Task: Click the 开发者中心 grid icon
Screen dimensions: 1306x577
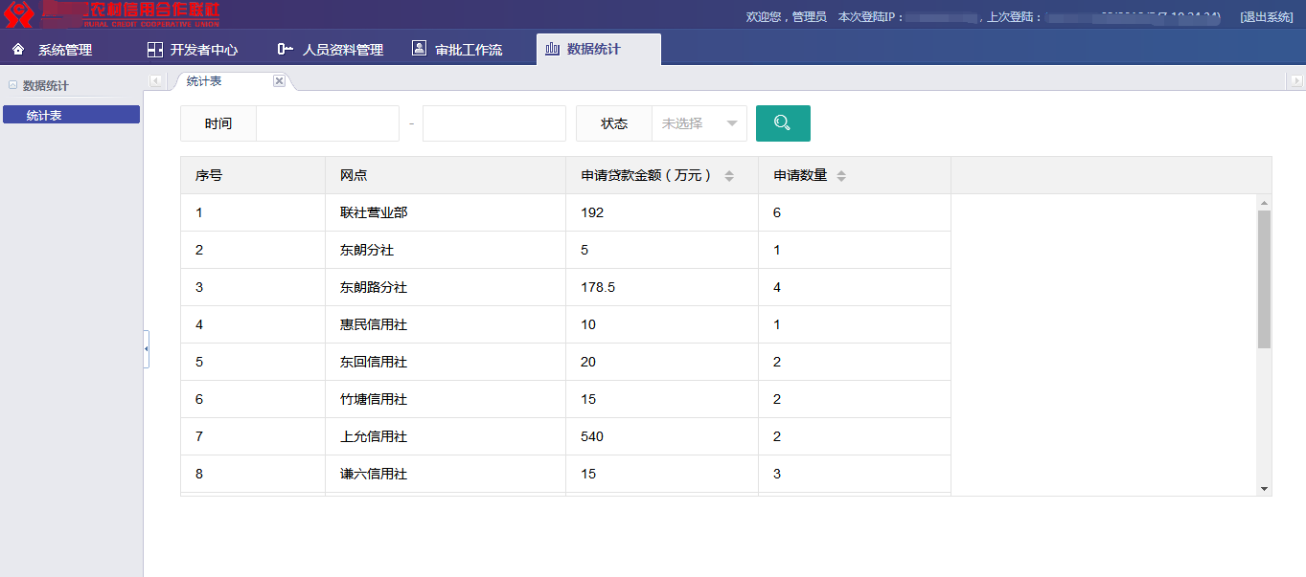Action: pos(154,50)
